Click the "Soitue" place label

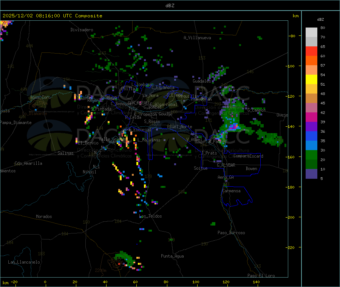pyautogui.click(x=201, y=168)
